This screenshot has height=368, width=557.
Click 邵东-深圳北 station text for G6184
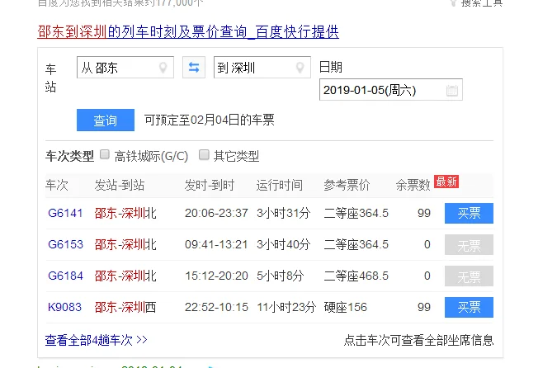(x=125, y=276)
